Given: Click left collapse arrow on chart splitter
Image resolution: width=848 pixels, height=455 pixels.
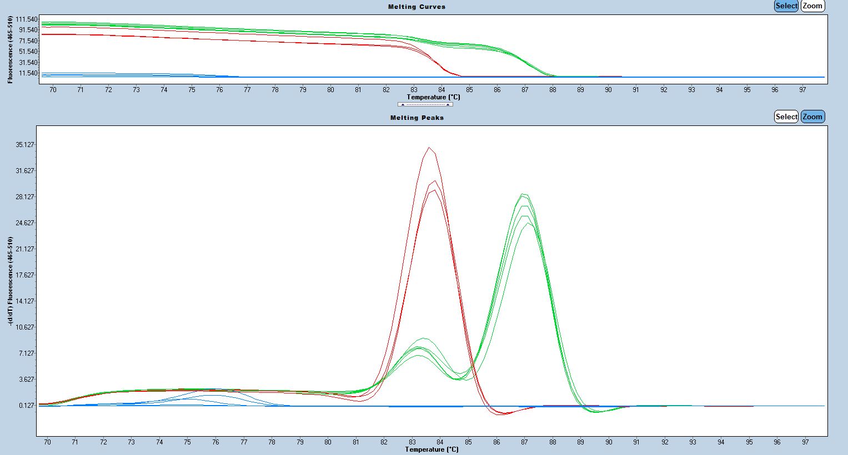Looking at the screenshot, I should (x=403, y=104).
